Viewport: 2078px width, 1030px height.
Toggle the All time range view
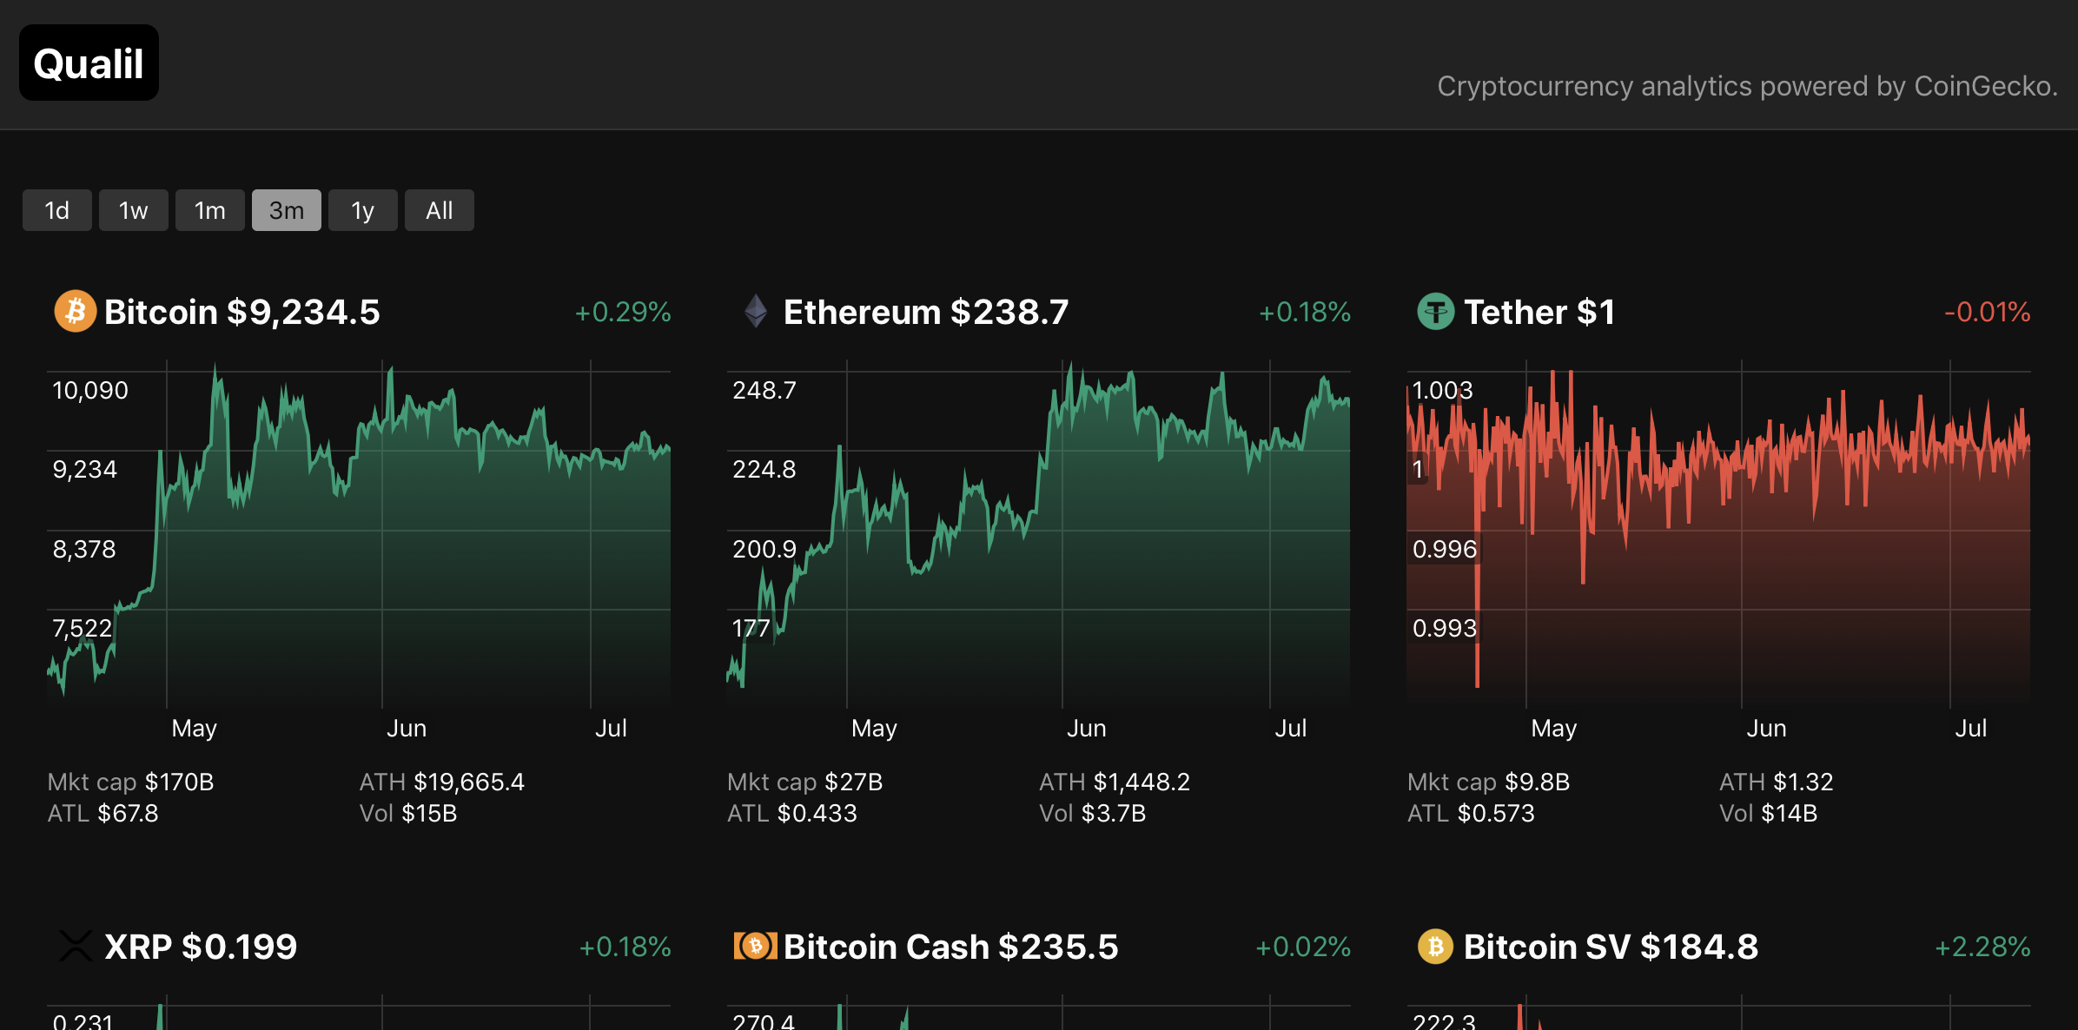[x=439, y=209]
